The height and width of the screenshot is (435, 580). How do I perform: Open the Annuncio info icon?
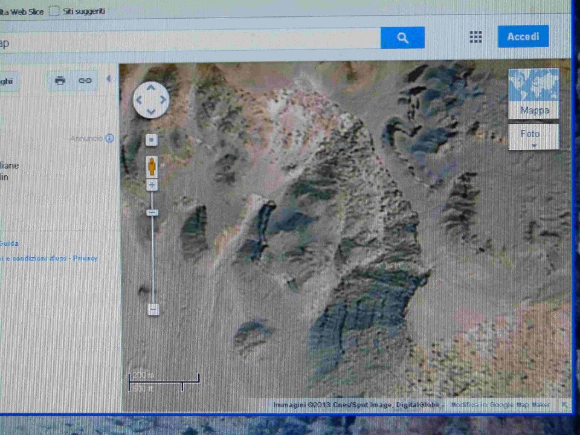tap(109, 138)
